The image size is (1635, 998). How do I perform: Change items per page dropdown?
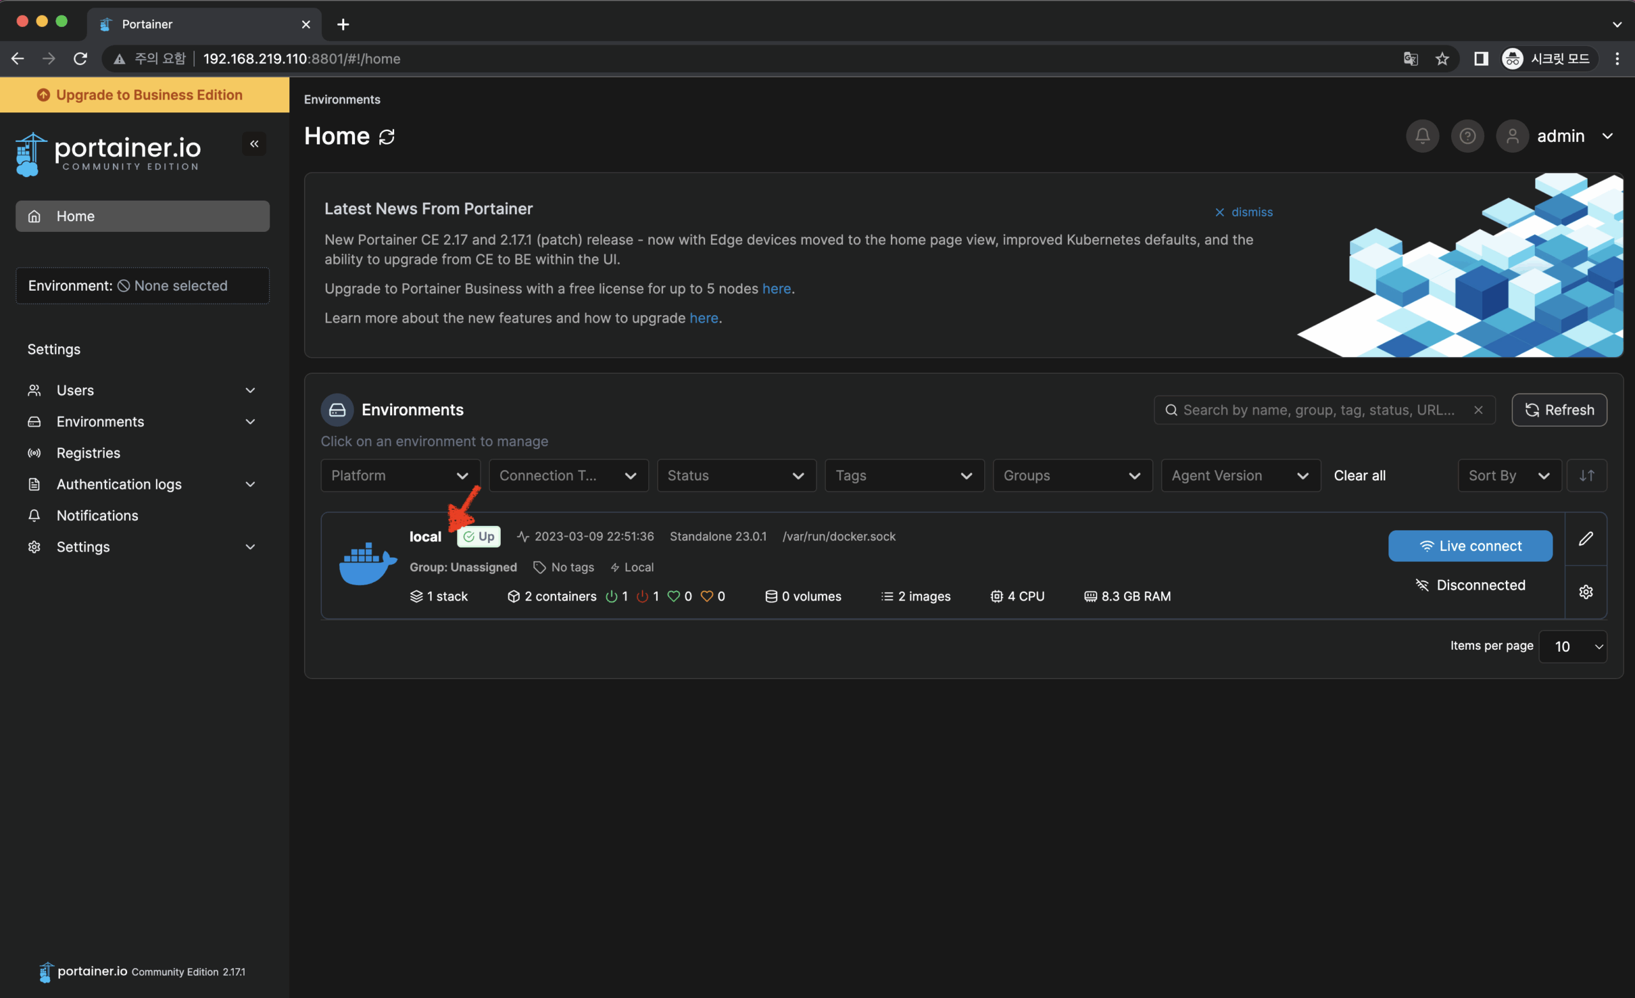(x=1572, y=646)
